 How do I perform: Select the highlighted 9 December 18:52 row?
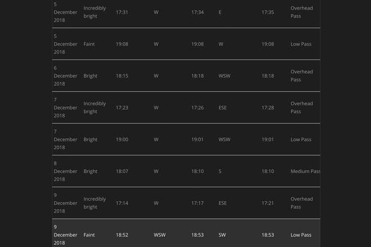(x=186, y=234)
